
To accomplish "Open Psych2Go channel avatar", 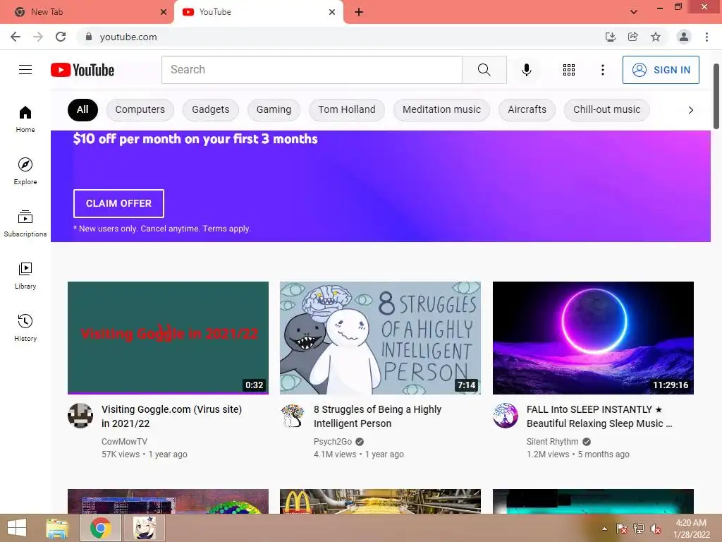I will coord(293,415).
